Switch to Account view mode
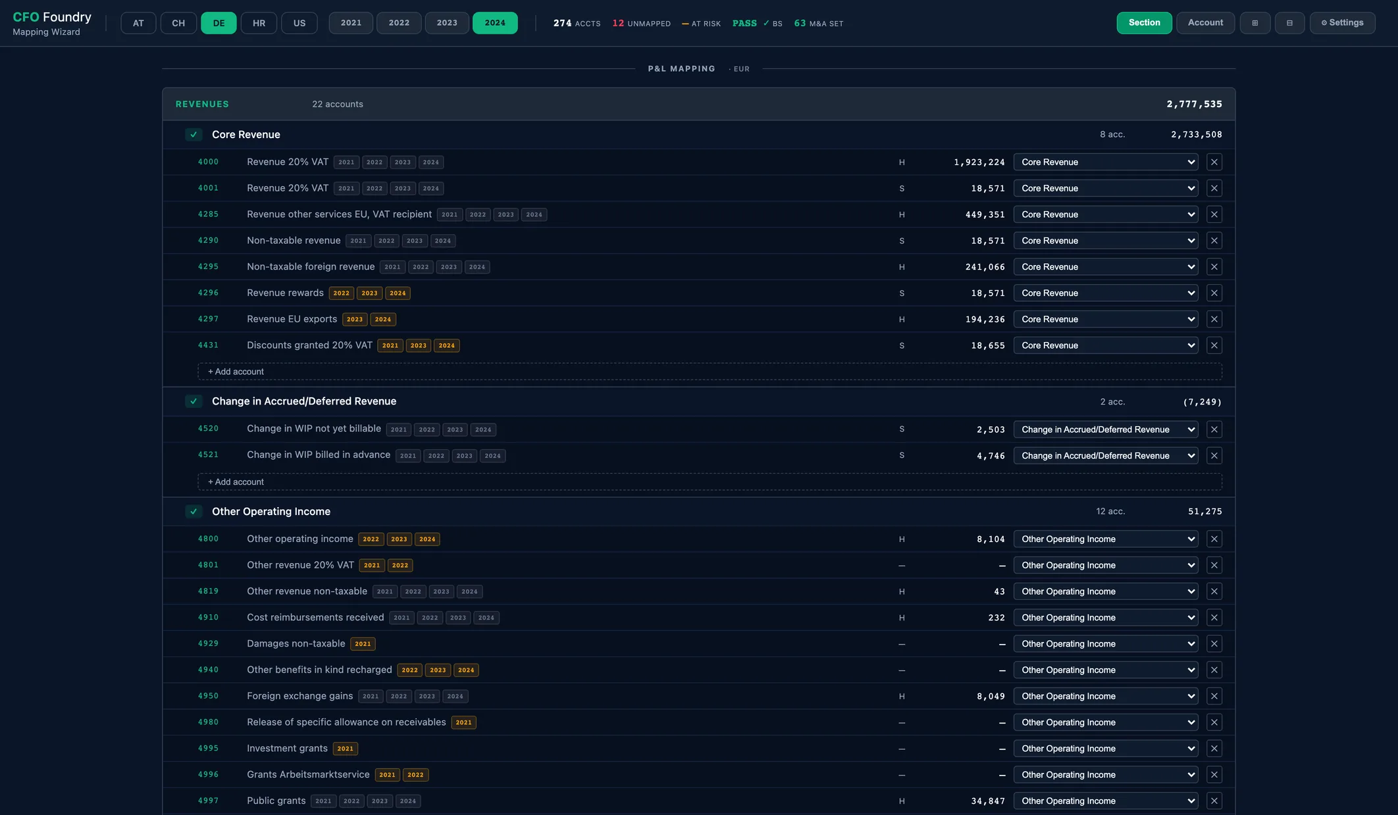Viewport: 1398px width, 815px height. tap(1205, 23)
